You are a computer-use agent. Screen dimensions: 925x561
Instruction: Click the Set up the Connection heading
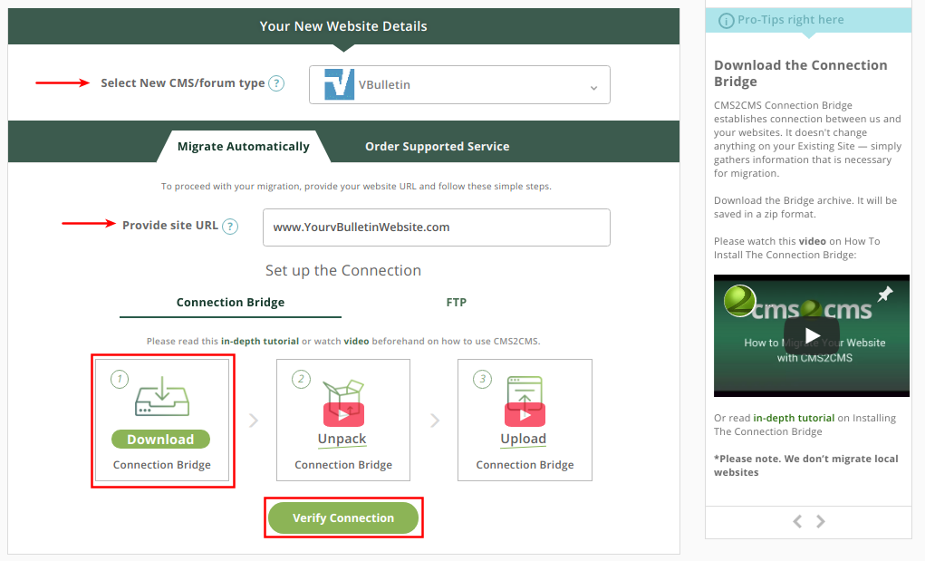pos(343,271)
